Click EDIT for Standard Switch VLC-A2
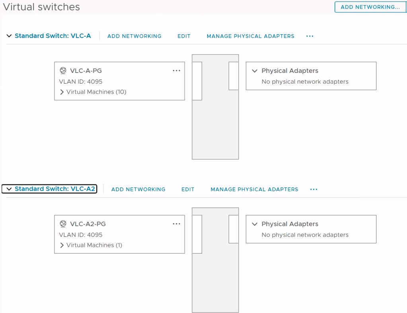This screenshot has width=407, height=313. coord(188,190)
